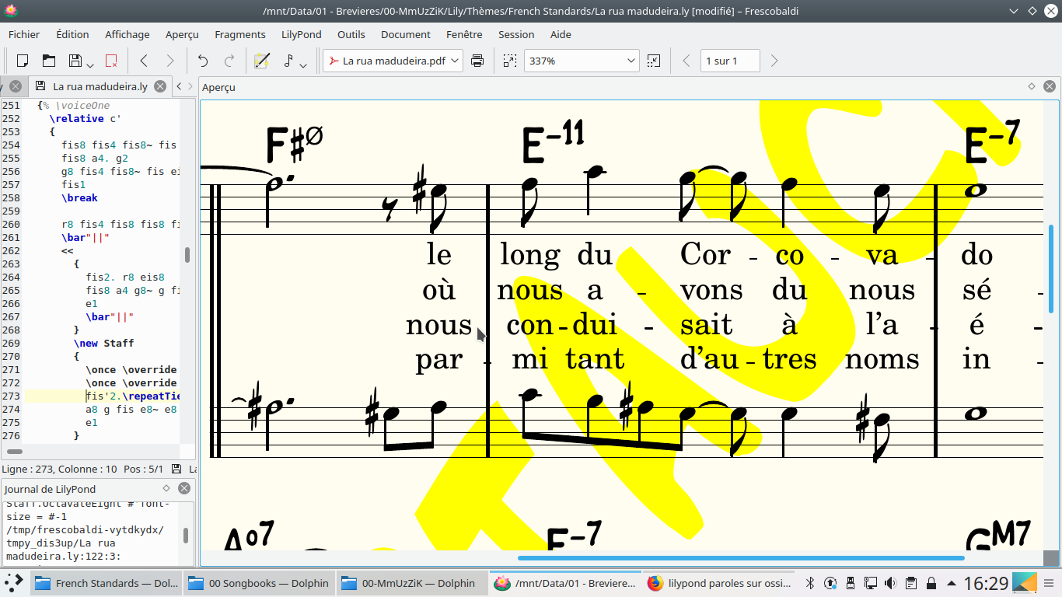The width and height of the screenshot is (1062, 597).
Task: Open the Affichage menu
Action: tap(128, 34)
